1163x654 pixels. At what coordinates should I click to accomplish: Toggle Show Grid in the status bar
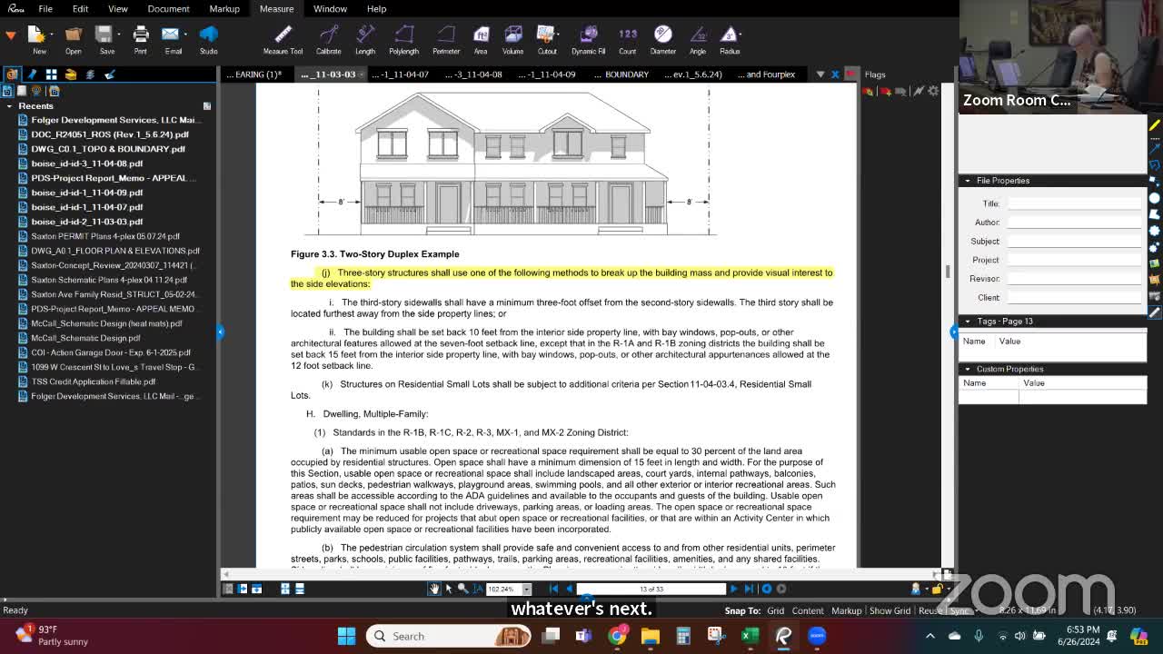tap(890, 610)
